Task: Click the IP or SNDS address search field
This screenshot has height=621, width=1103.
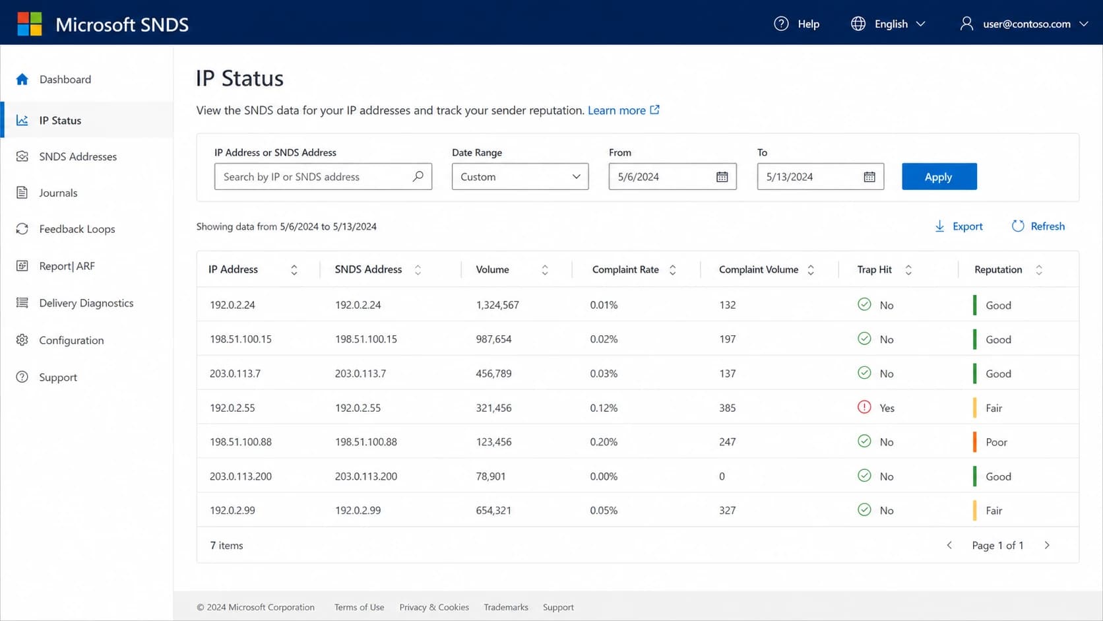Action: point(323,176)
